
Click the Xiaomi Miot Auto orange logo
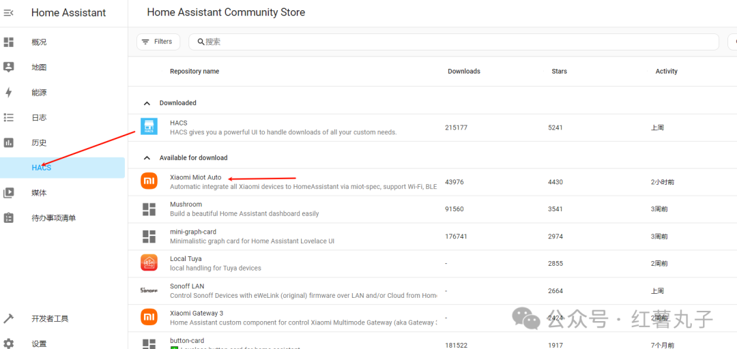(149, 181)
